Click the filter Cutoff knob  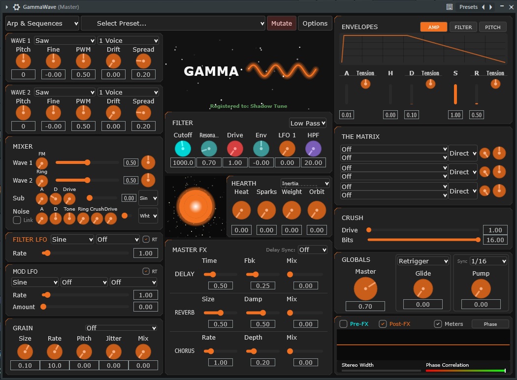click(183, 149)
